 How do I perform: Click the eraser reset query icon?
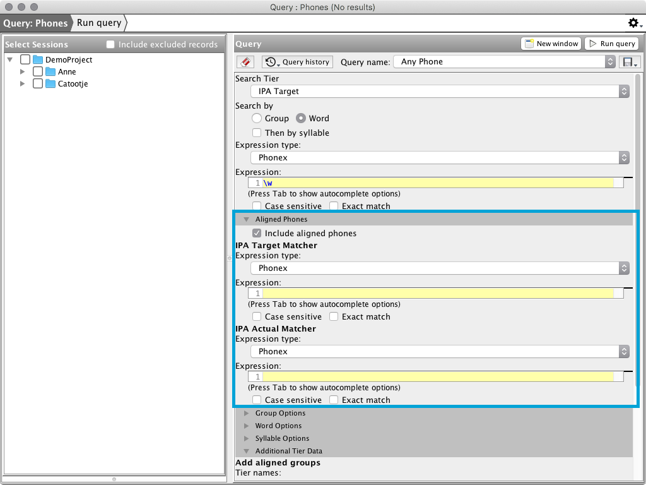pos(245,62)
